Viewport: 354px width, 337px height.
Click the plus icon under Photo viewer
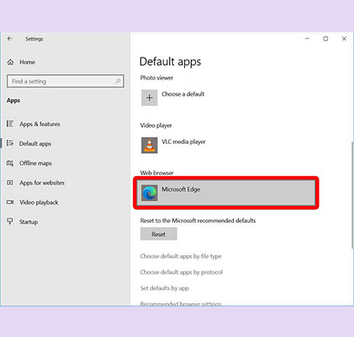(x=149, y=97)
